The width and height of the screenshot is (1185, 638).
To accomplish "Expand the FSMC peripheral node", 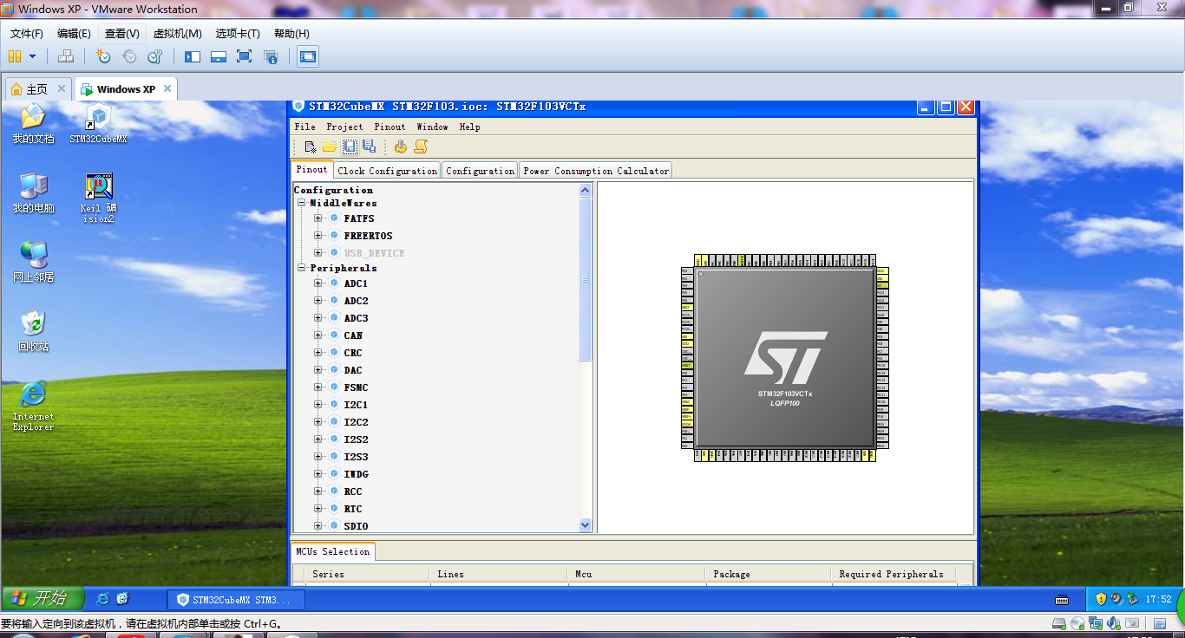I will (318, 387).
